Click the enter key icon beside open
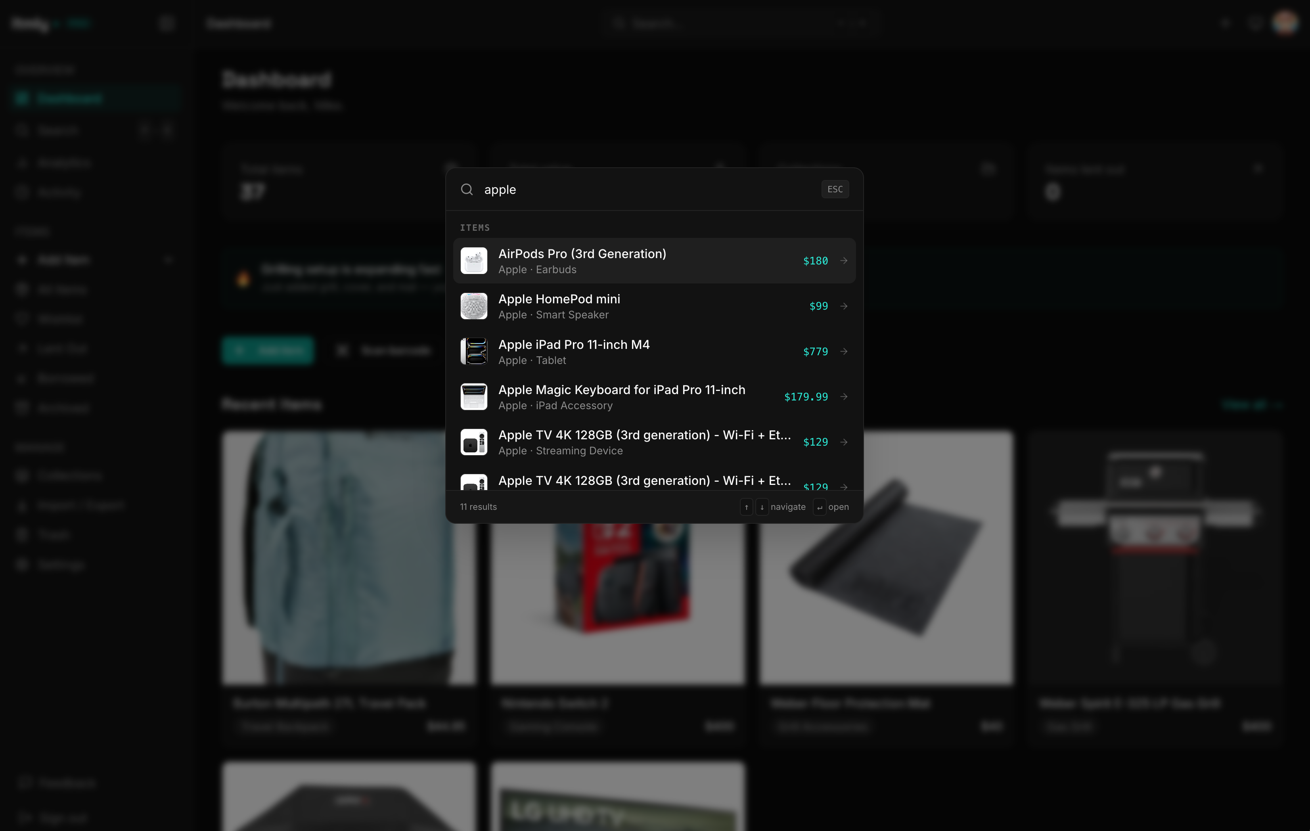 pos(819,507)
